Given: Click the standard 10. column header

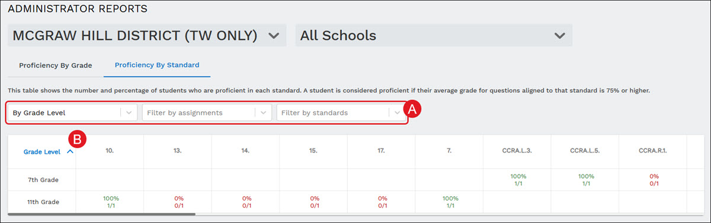Looking at the screenshot, I should (x=110, y=151).
